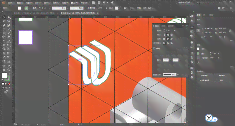This screenshot has width=235, height=126.
Task: Choose the Magic Wand tool
Action: [4, 21]
